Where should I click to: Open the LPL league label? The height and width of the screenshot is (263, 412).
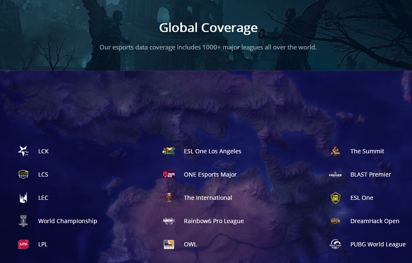(43, 244)
